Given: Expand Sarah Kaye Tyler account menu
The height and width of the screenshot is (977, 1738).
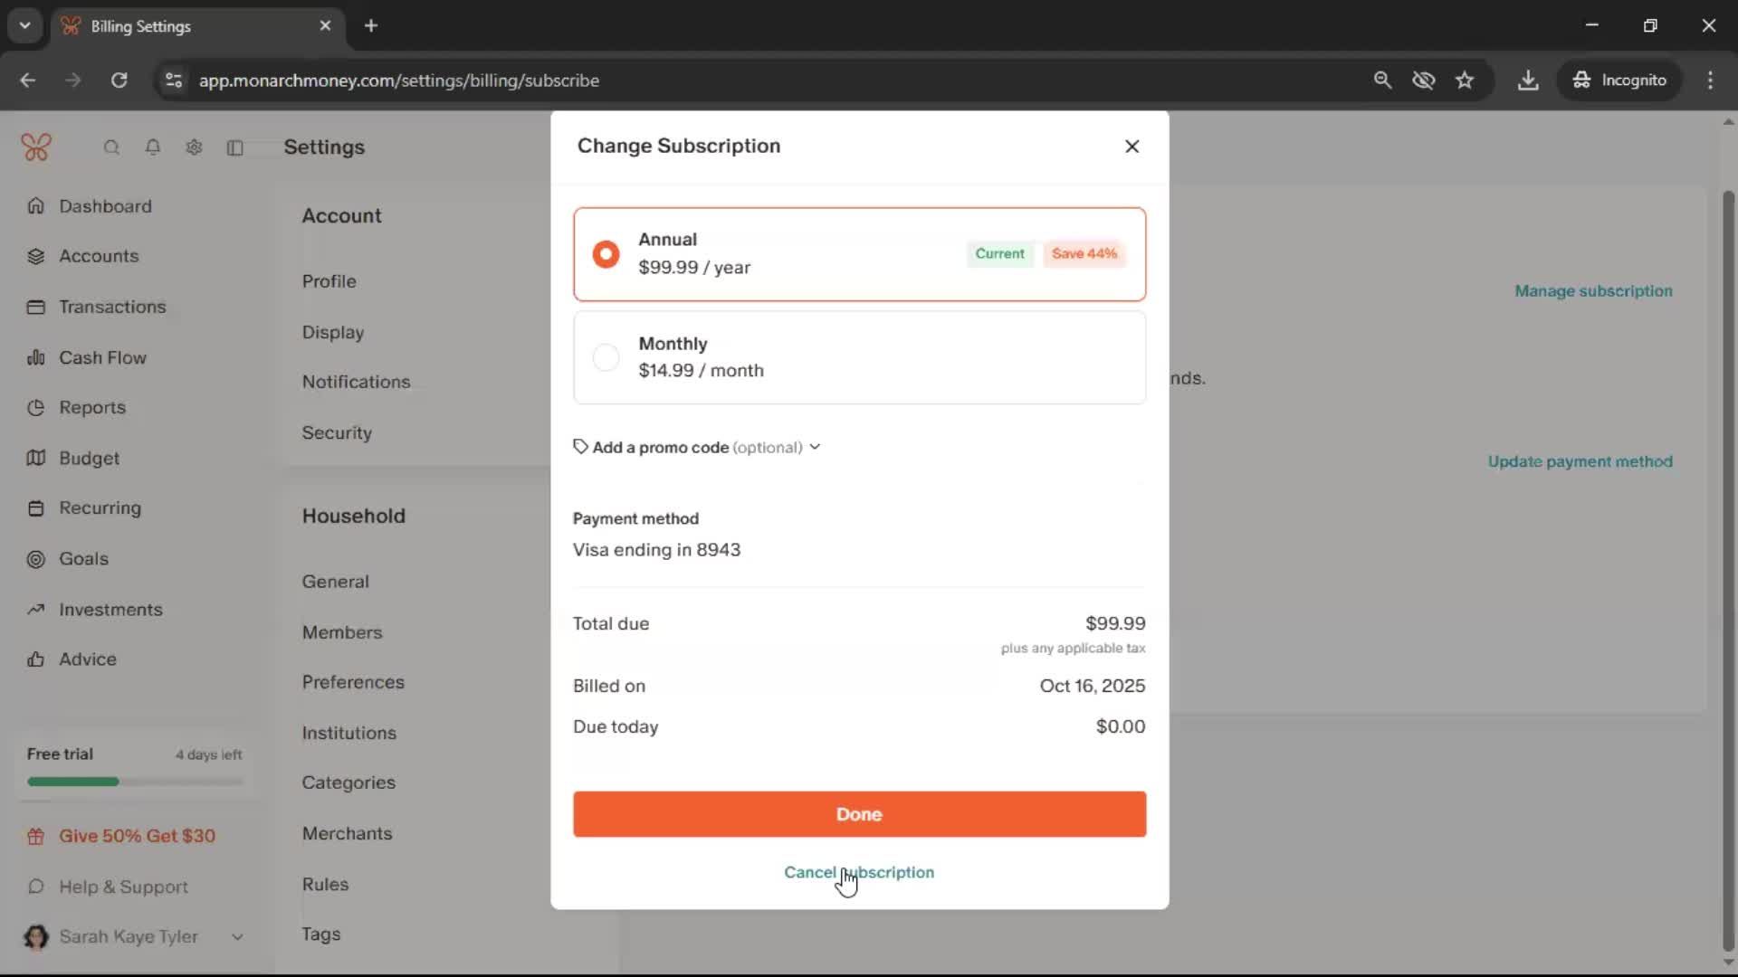Looking at the screenshot, I should 237,937.
